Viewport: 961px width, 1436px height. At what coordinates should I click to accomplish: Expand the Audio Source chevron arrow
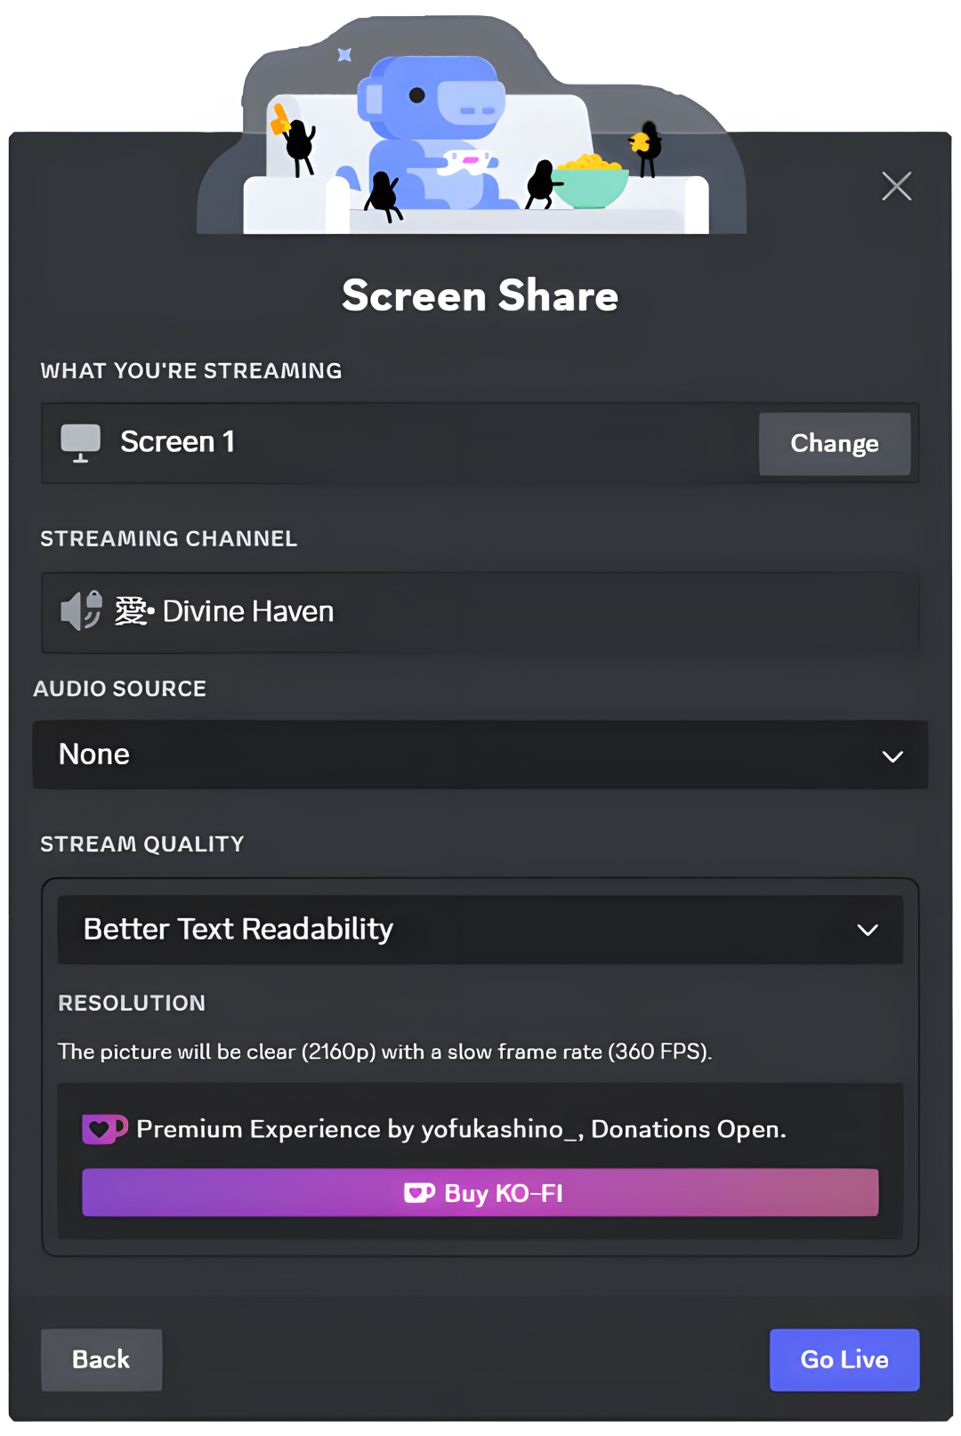click(x=892, y=756)
